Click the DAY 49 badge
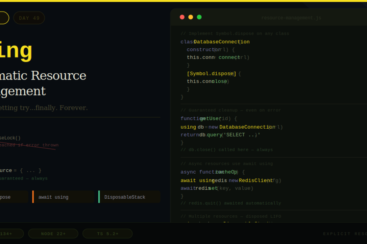 tap(29, 18)
